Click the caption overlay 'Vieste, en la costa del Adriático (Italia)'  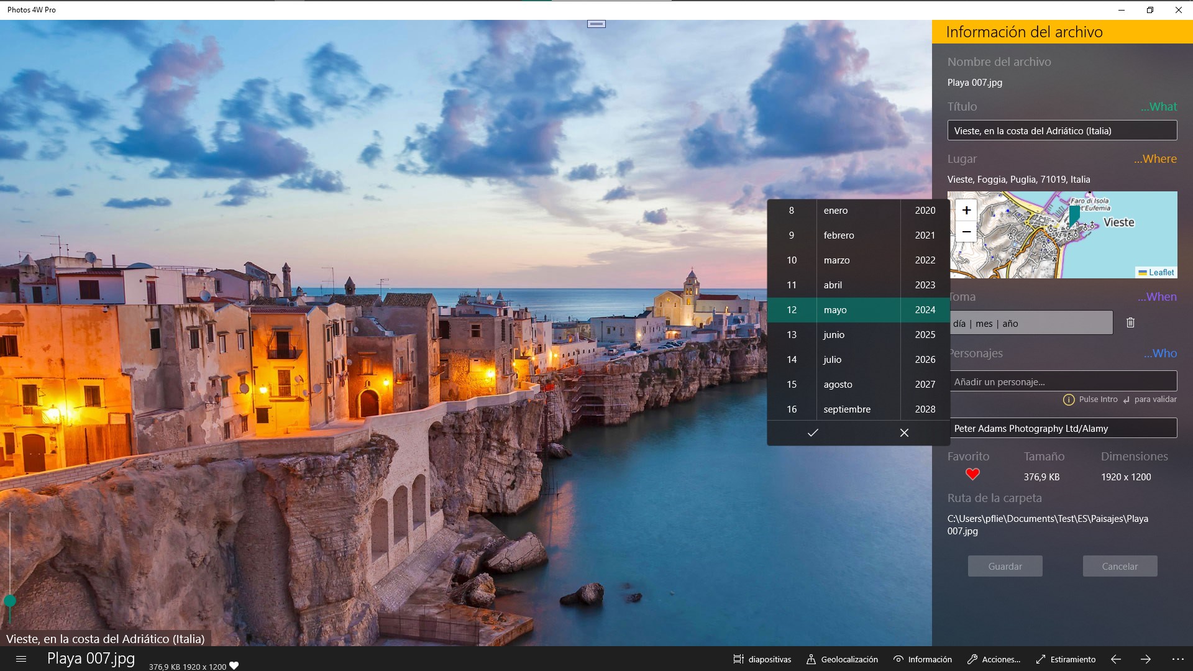tap(106, 639)
